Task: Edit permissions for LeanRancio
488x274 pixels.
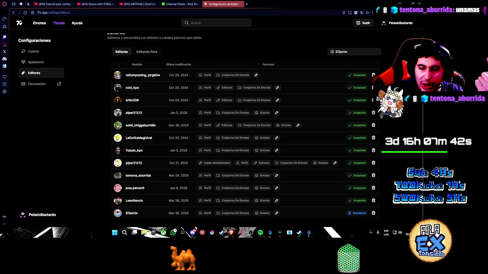Action: [x=276, y=201]
